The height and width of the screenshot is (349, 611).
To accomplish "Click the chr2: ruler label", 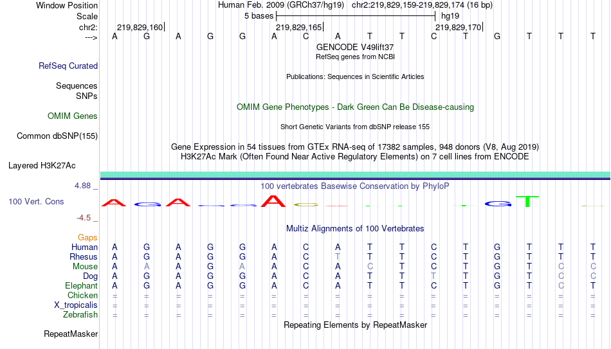I will coord(89,27).
